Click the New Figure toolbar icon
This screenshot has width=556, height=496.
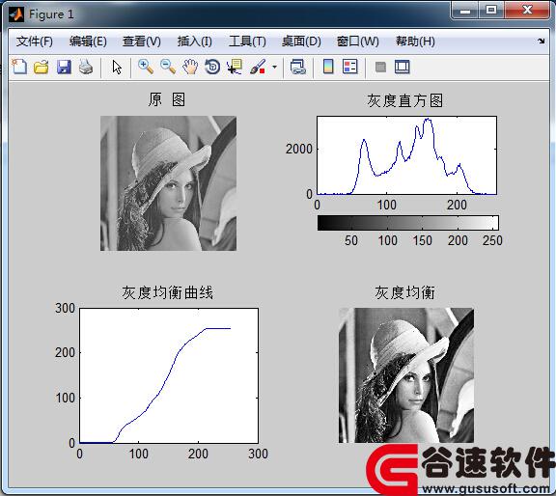[19, 67]
